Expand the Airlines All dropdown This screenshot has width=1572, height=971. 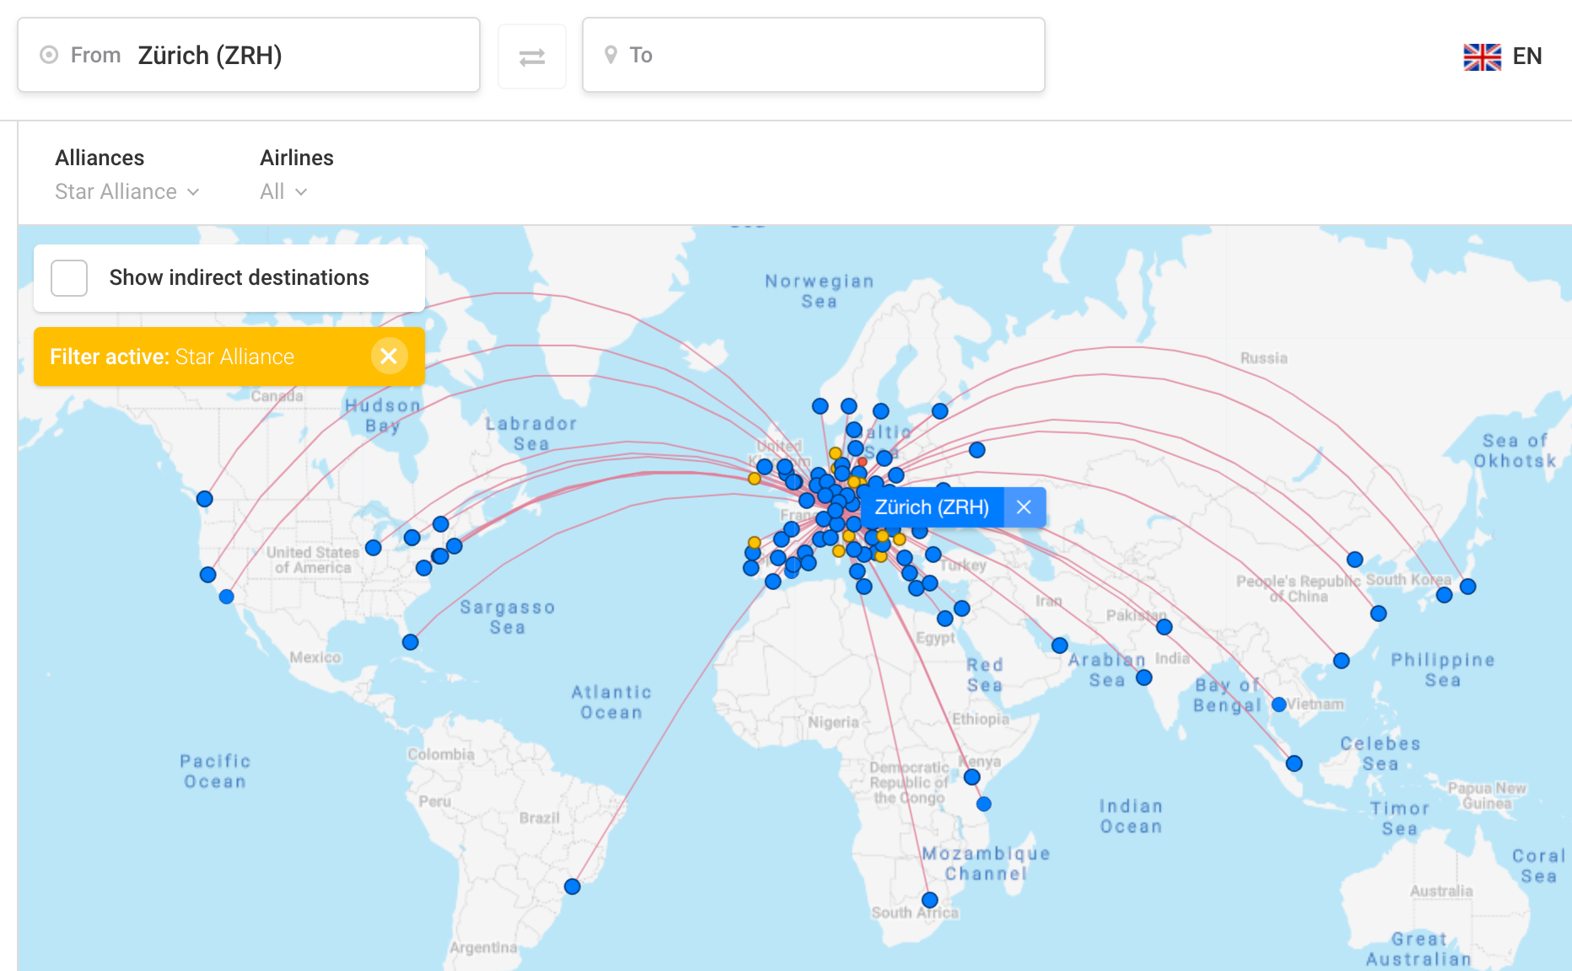tap(283, 192)
